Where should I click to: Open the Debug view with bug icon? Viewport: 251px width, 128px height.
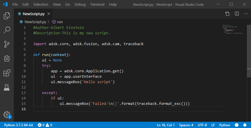[x=7, y=59]
